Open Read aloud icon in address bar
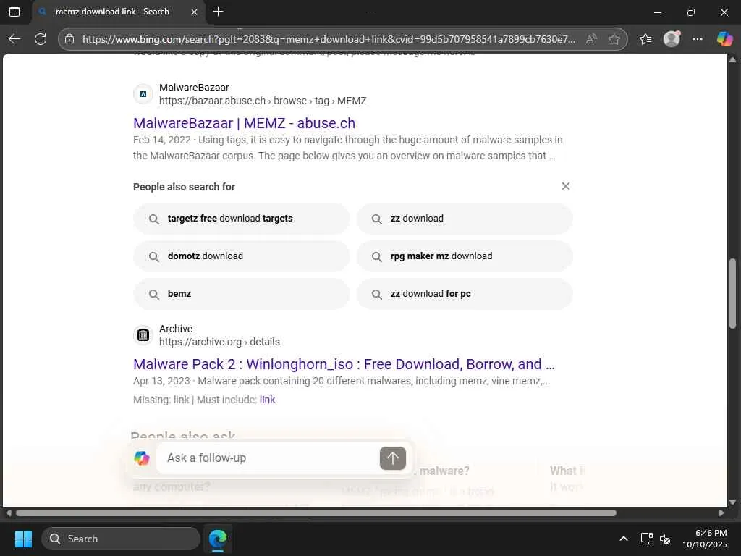 pyautogui.click(x=591, y=39)
